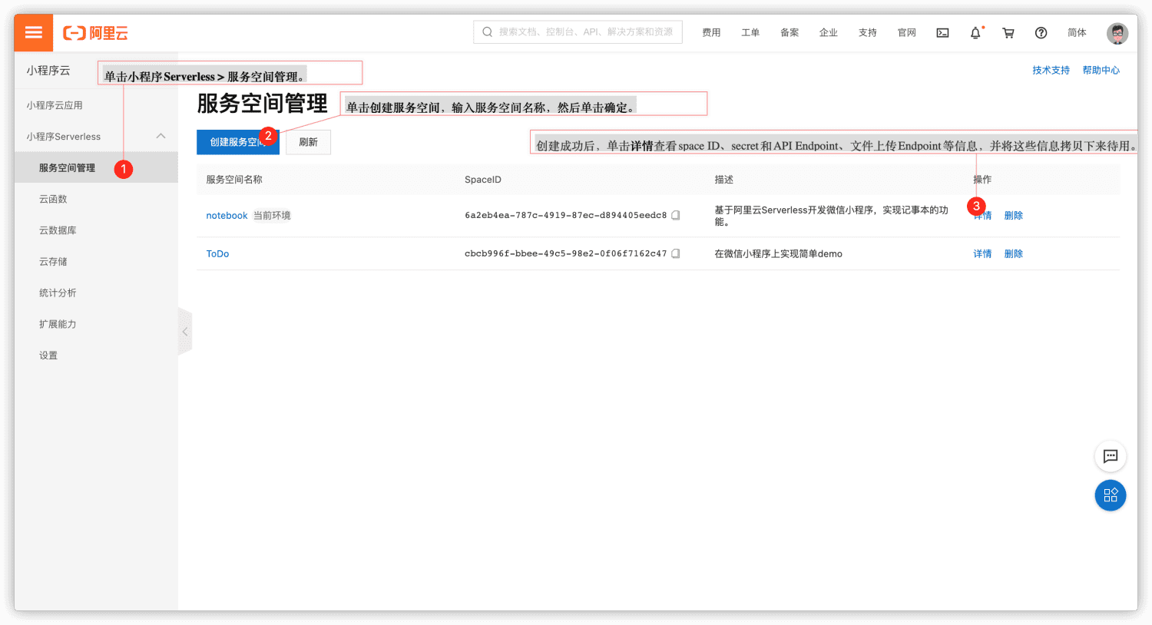Switch language via 简体
This screenshot has width=1152, height=625.
[1077, 33]
